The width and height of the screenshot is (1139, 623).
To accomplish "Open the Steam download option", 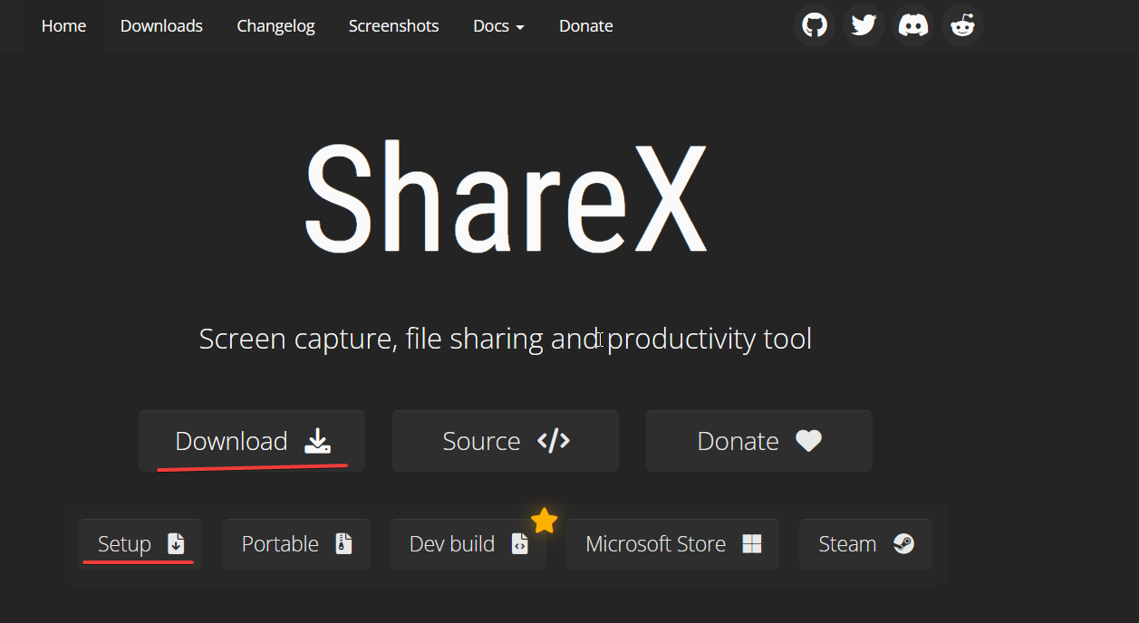I will coord(865,544).
